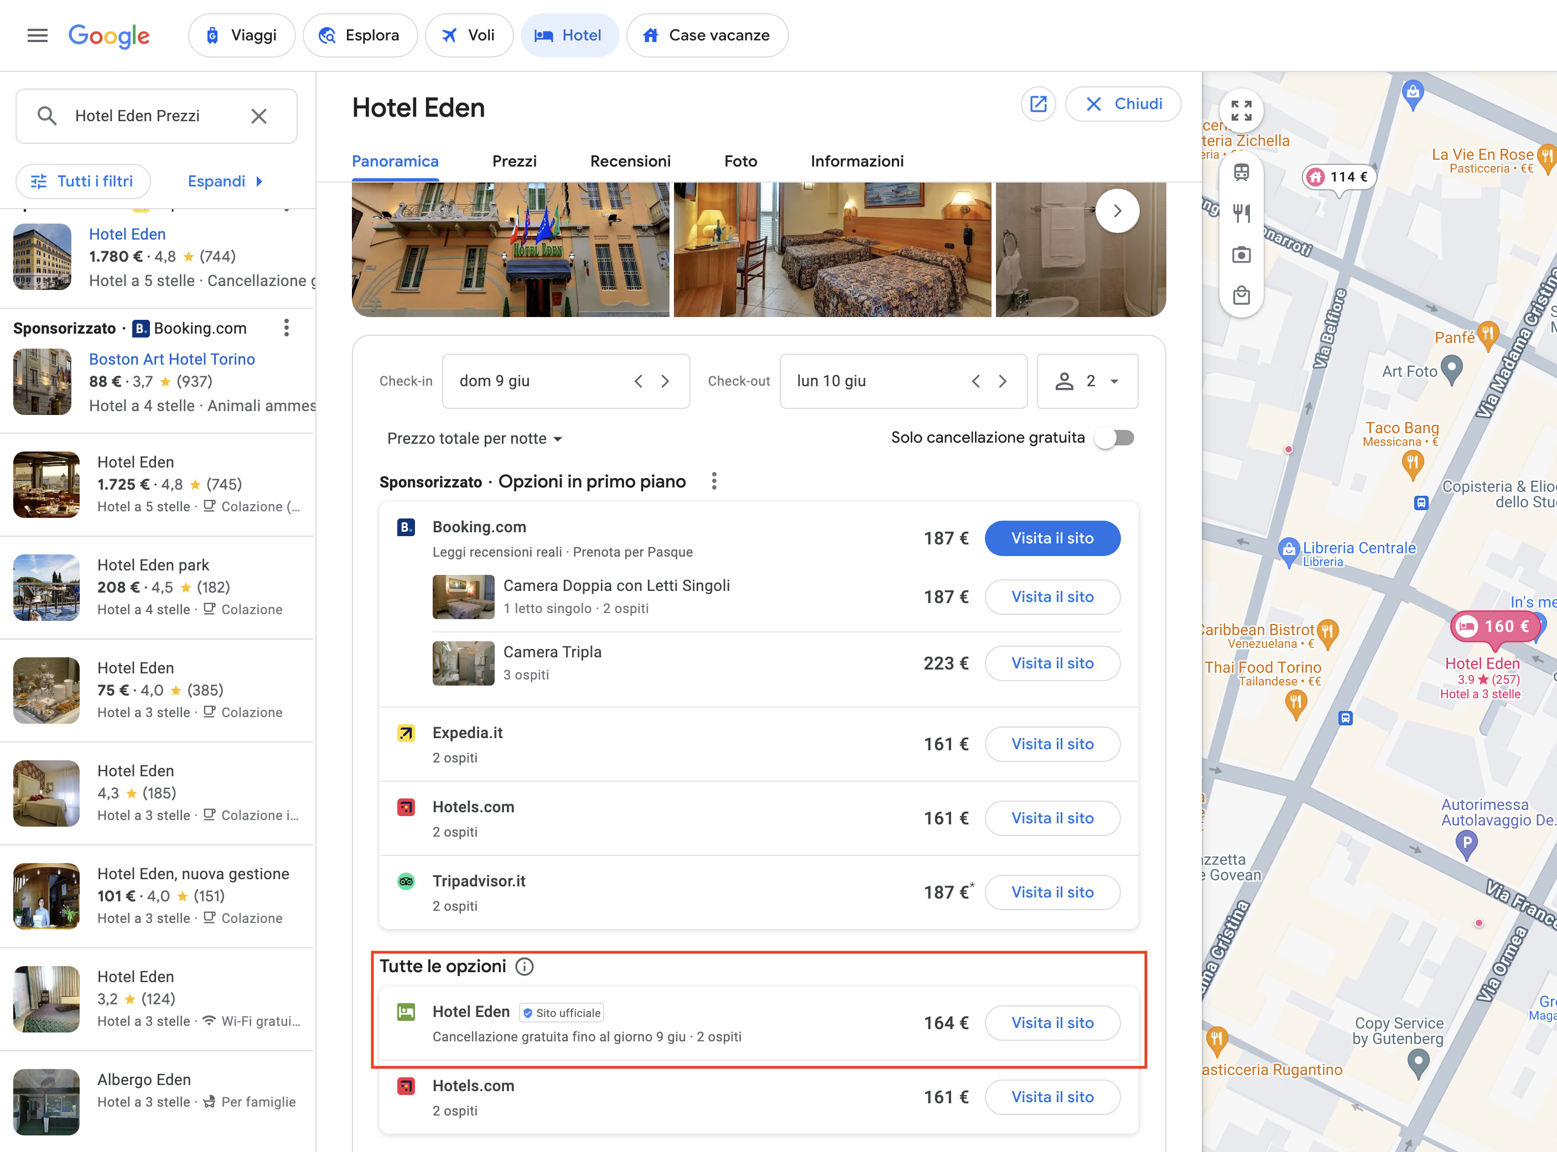Open the guests count dropdown
The image size is (1557, 1152).
coord(1088,381)
